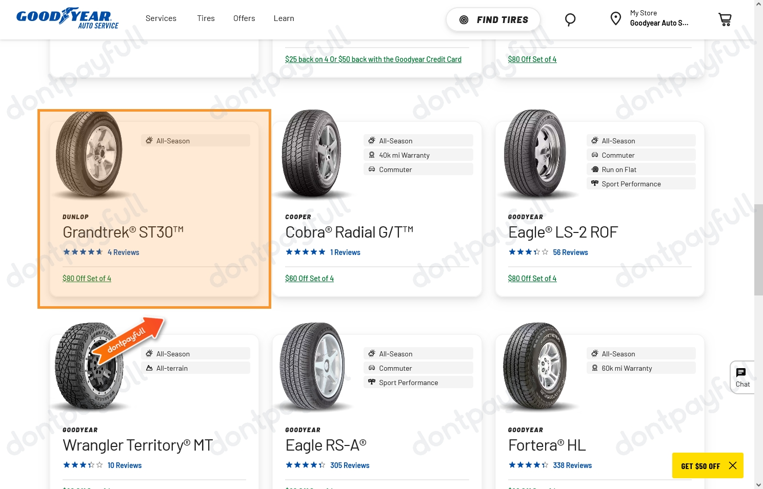Expand the Services navigation menu

click(161, 18)
